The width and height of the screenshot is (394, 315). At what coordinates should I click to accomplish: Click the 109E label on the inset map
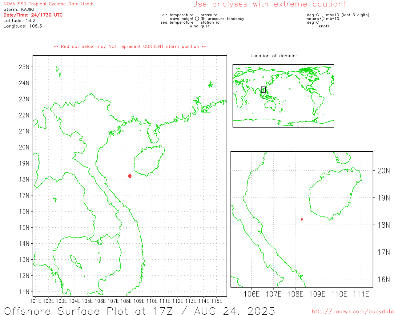317,294
